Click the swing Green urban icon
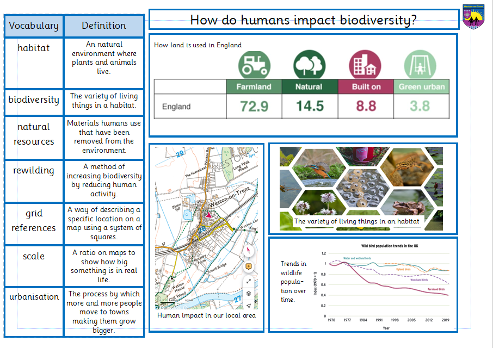 coord(420,64)
